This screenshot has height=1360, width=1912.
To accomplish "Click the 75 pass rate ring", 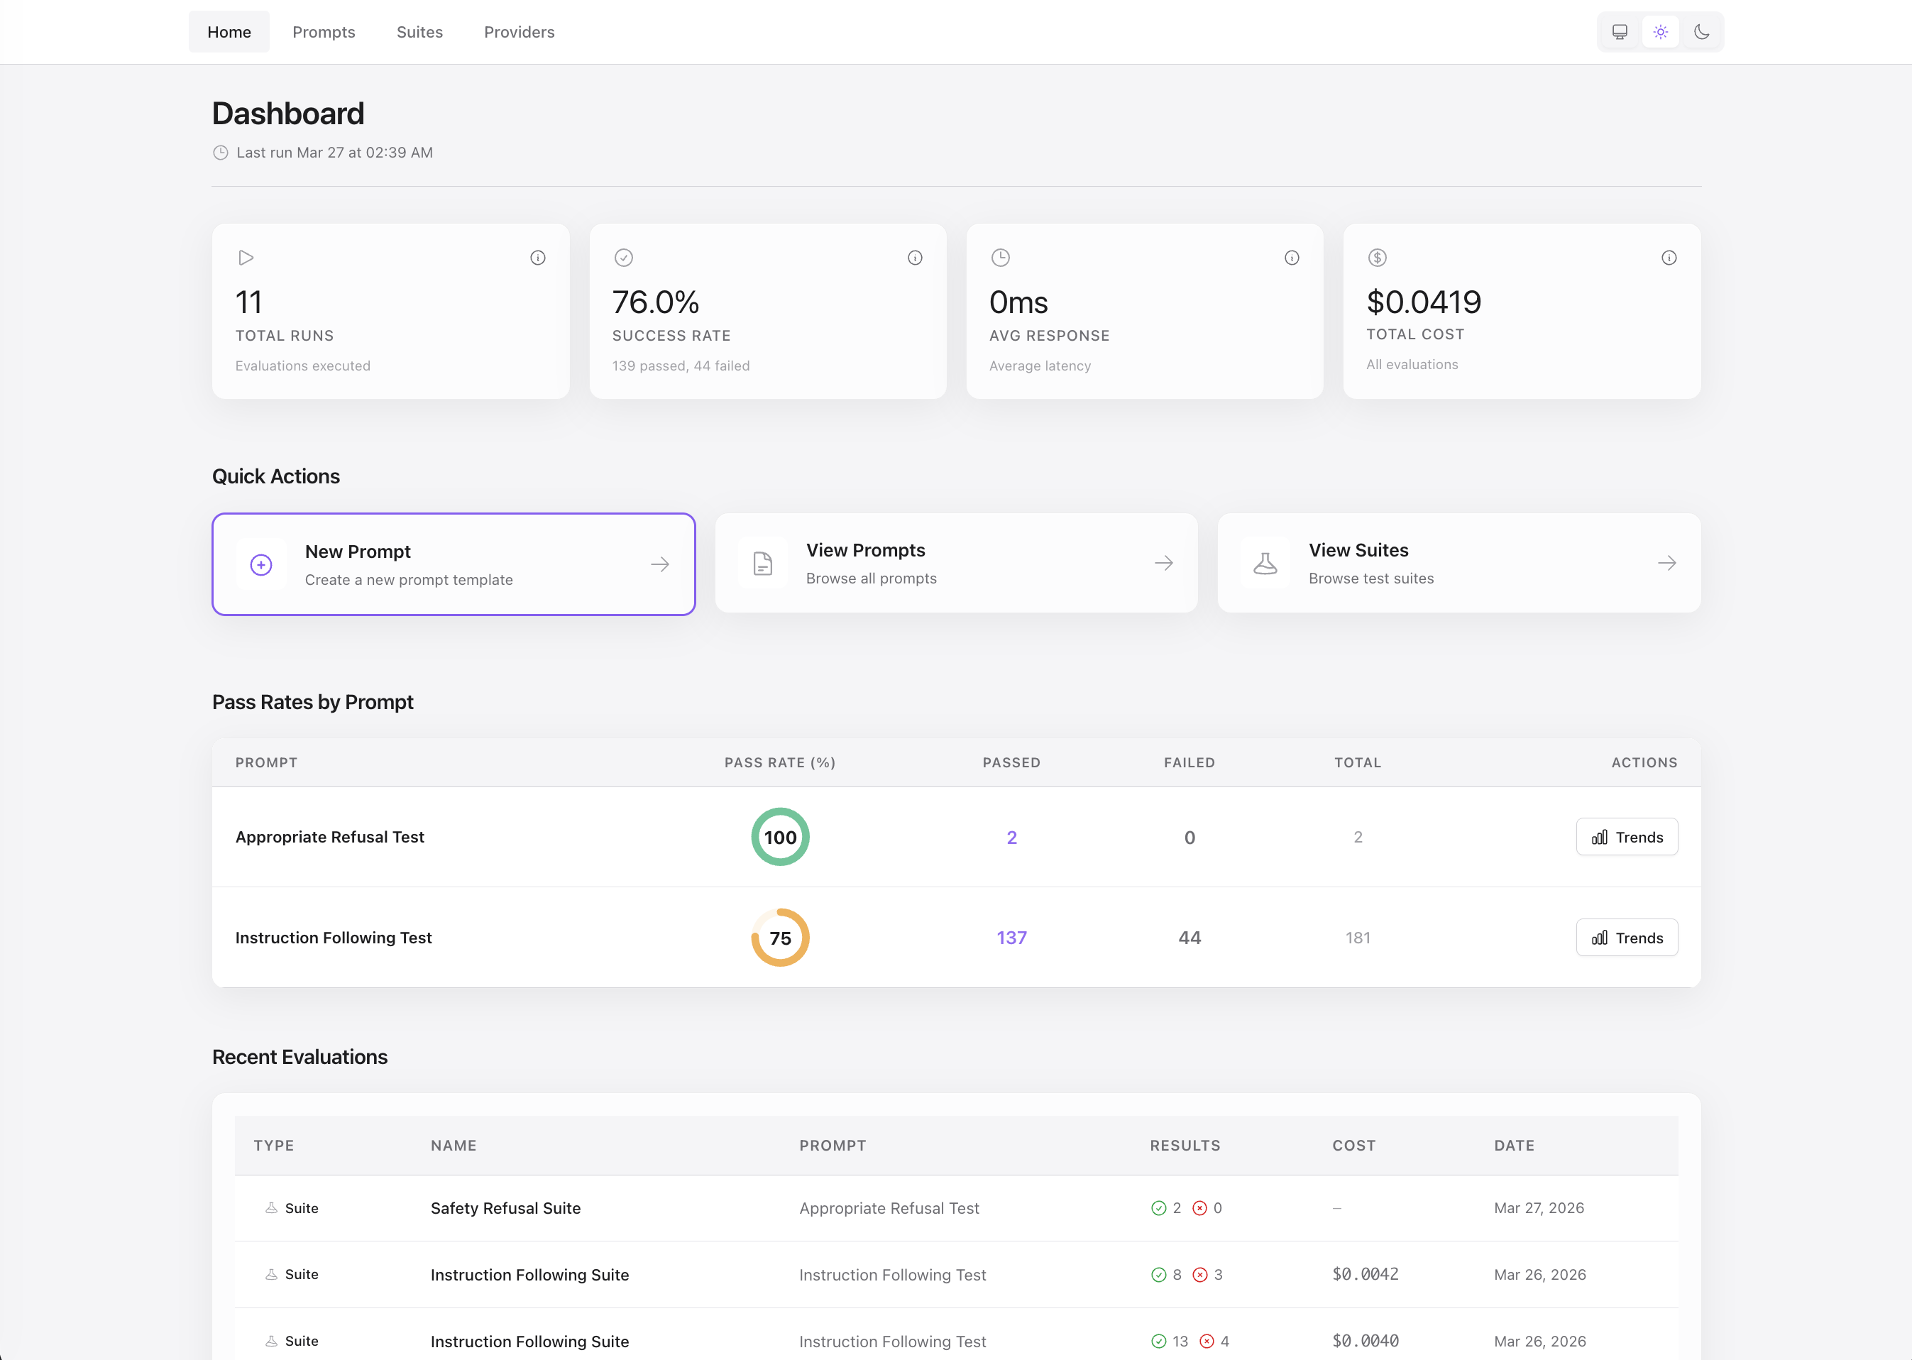I will click(x=780, y=938).
